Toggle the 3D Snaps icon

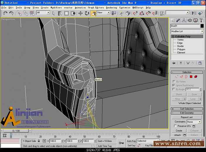[x=135, y=13]
